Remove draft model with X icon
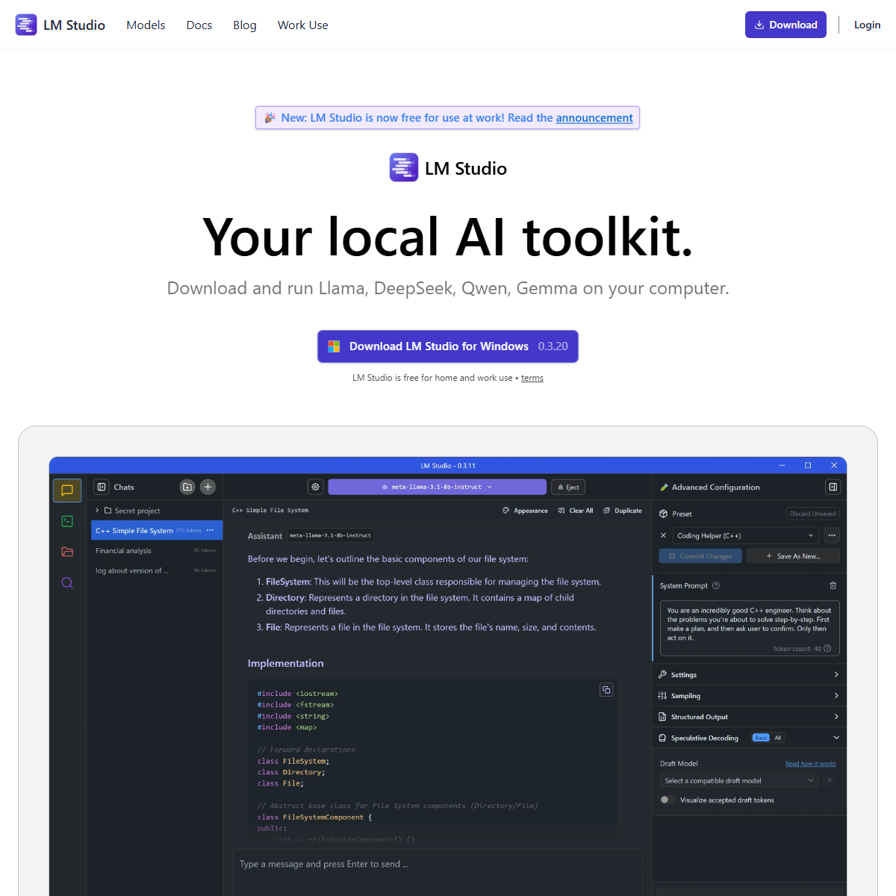Screen dimensions: 896x896 pyautogui.click(x=830, y=780)
